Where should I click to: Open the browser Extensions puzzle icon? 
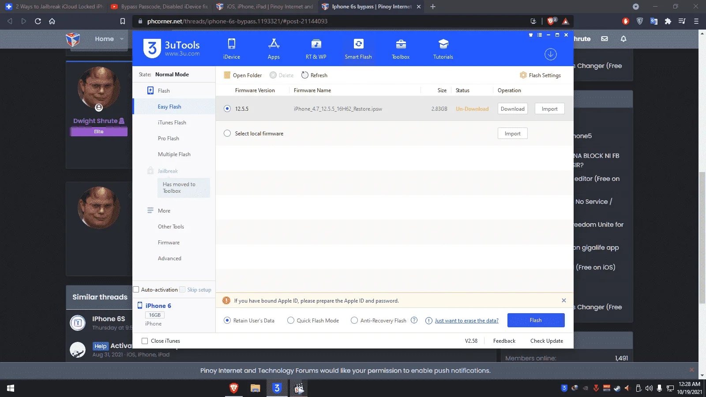coord(668,21)
